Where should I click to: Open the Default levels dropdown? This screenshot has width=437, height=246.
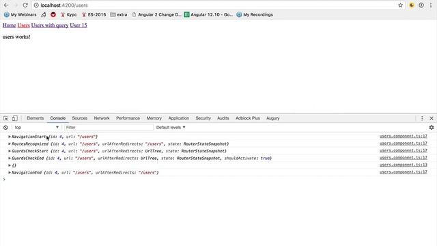tap(171, 128)
